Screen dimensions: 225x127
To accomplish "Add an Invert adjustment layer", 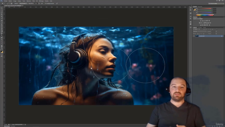I will [x=201, y=25].
